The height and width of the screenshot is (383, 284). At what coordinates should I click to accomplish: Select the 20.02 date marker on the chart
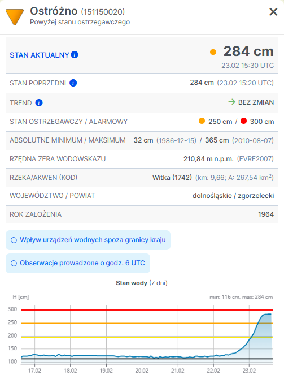(142, 371)
